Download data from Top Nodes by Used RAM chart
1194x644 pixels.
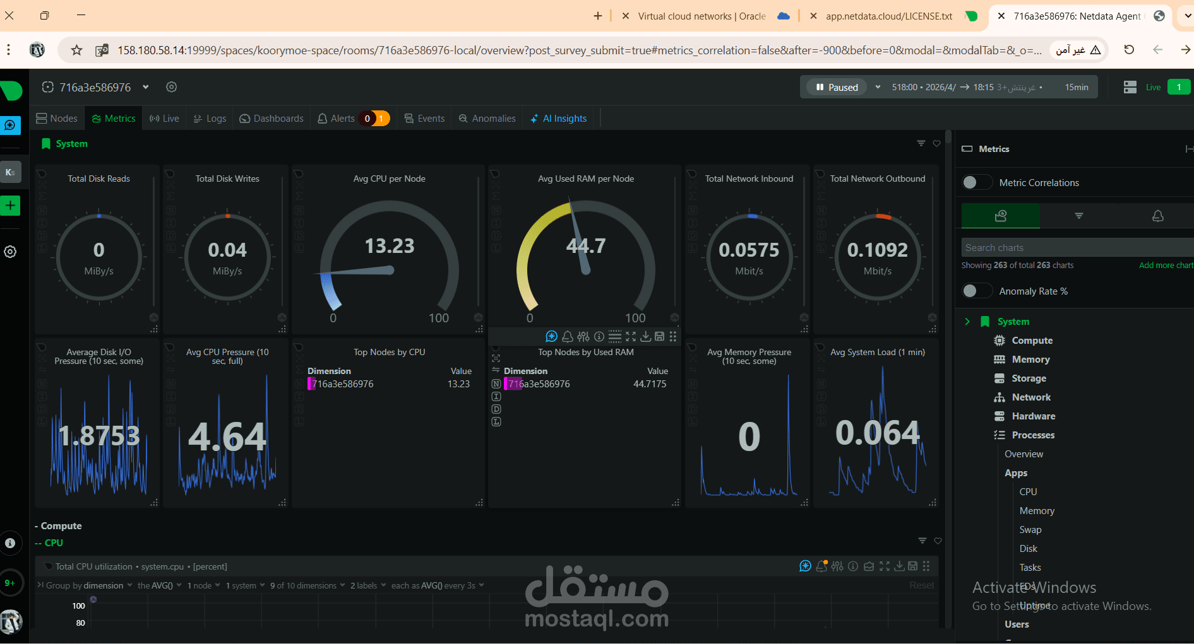point(646,336)
